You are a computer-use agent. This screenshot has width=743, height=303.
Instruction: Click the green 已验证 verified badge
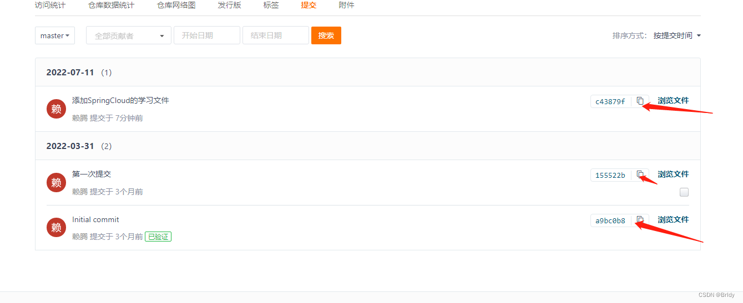pos(158,237)
